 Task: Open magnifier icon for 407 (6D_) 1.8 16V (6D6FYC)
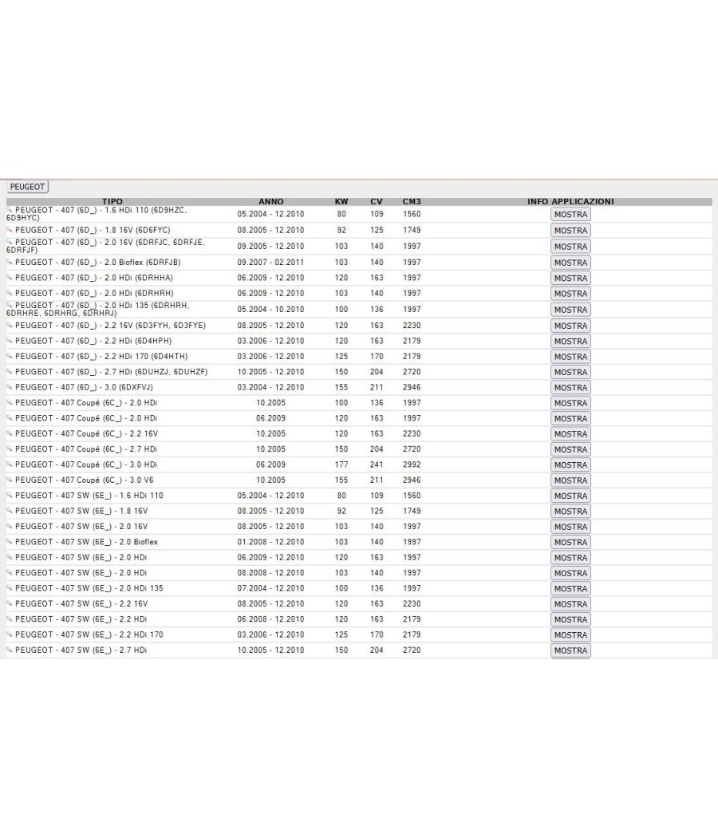coord(10,229)
